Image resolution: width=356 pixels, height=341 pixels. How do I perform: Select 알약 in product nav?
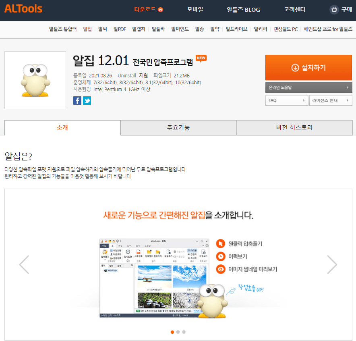tap(215, 29)
